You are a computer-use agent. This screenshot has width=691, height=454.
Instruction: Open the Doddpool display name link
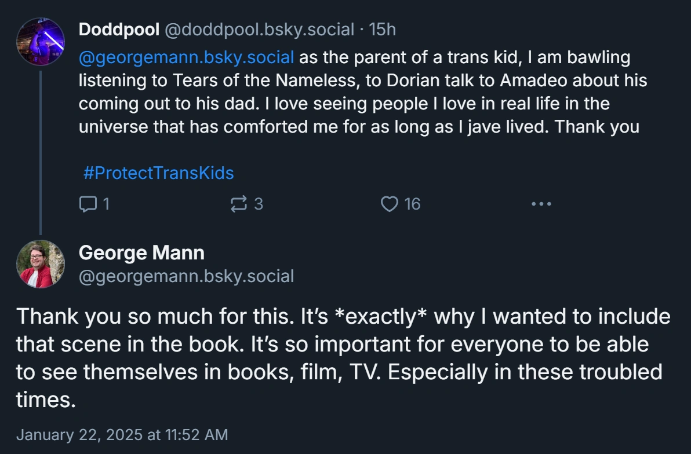point(119,30)
